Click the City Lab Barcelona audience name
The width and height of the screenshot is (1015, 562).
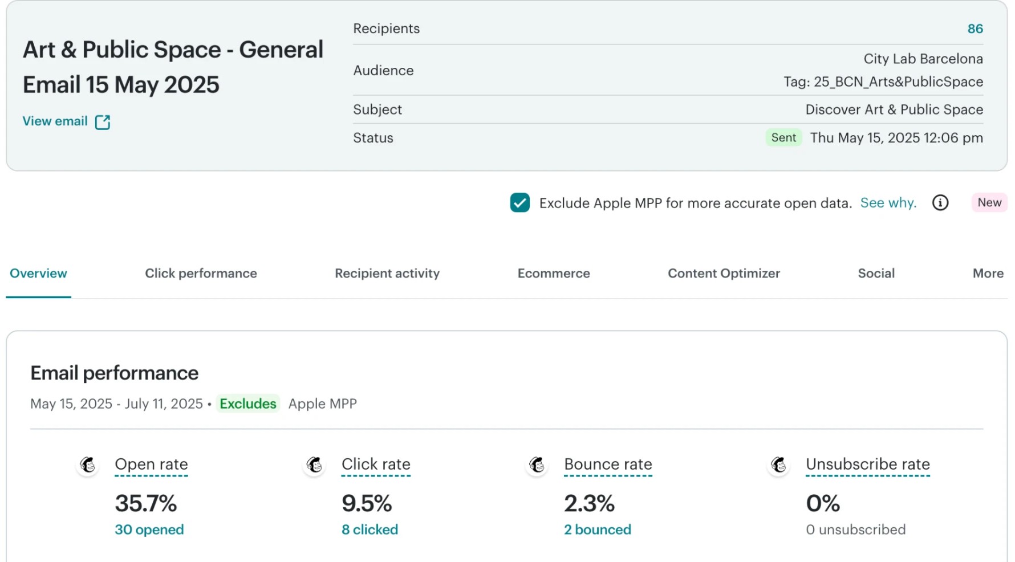[923, 59]
